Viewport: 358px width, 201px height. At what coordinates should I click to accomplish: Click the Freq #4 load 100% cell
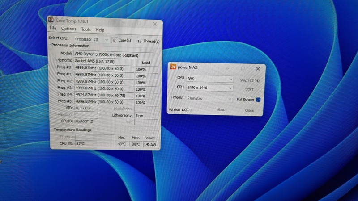point(146,96)
